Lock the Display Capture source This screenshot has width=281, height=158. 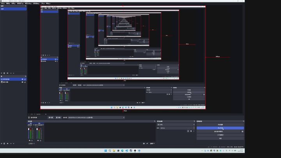tap(25, 79)
